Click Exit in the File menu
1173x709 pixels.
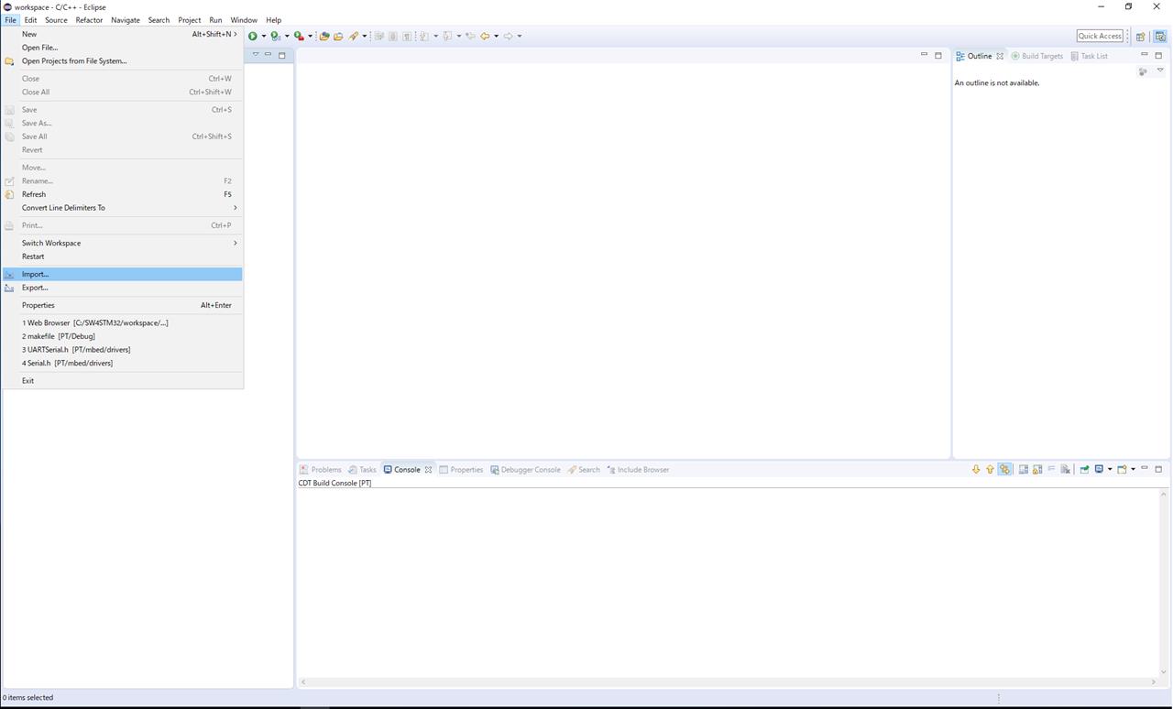tap(123, 380)
